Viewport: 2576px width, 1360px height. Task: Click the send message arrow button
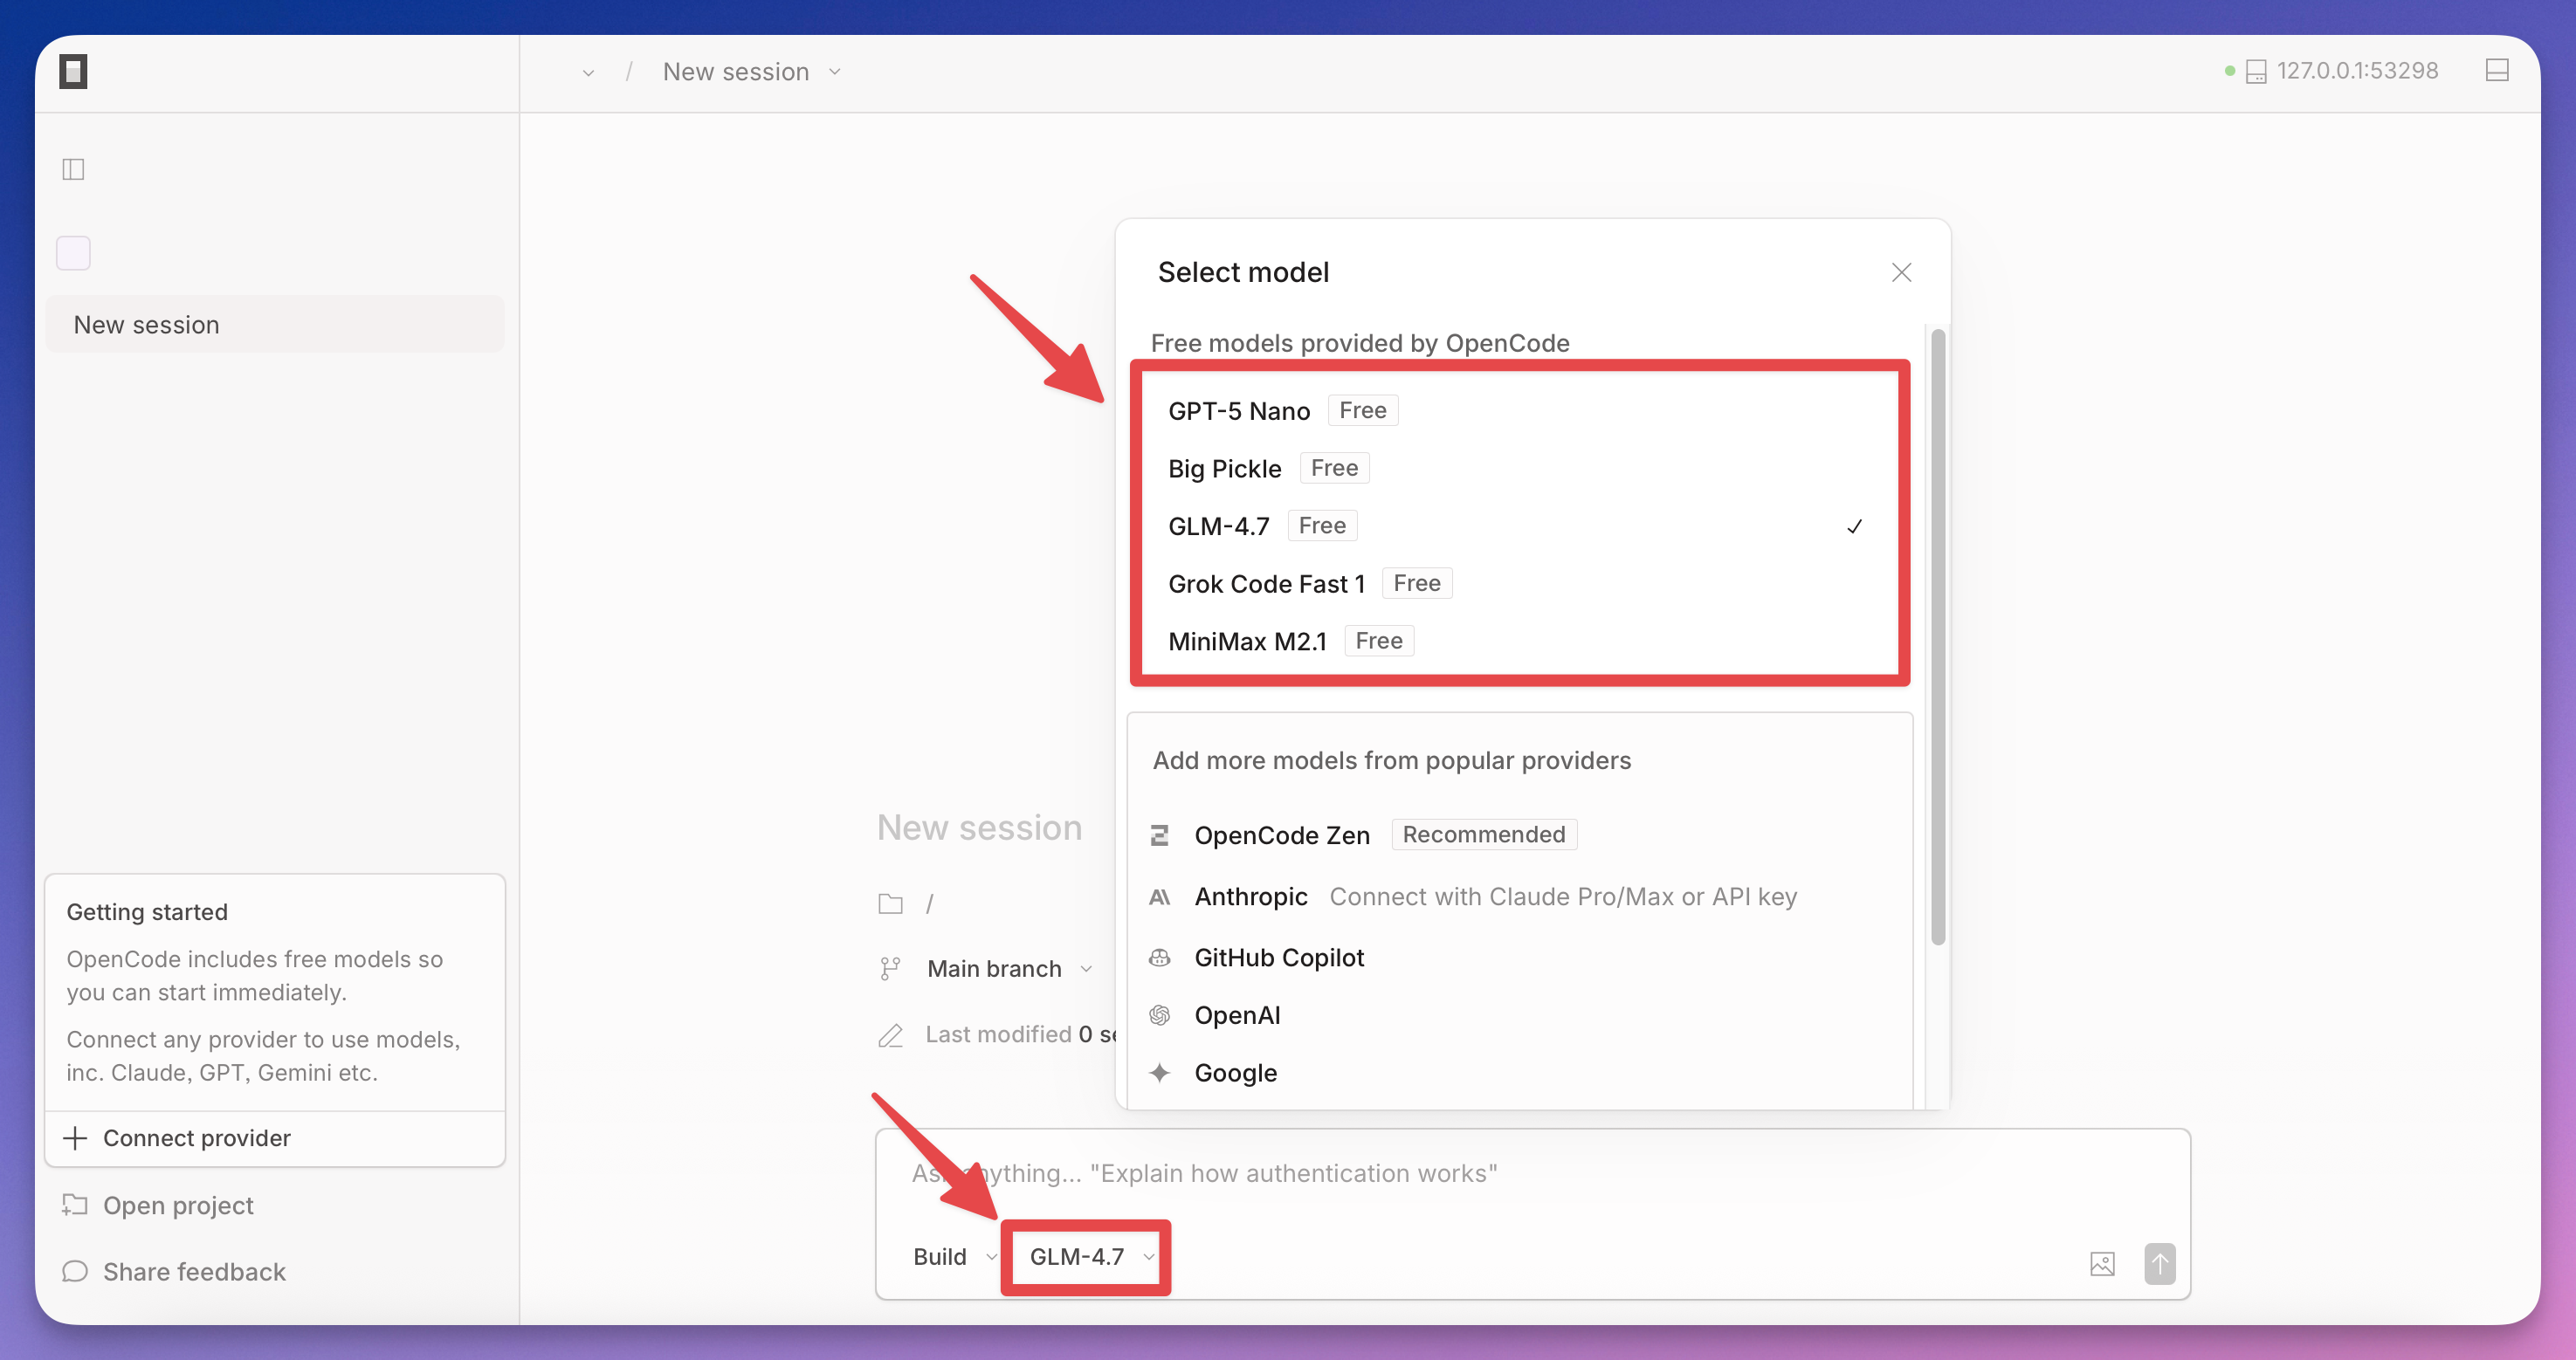(x=2159, y=1263)
